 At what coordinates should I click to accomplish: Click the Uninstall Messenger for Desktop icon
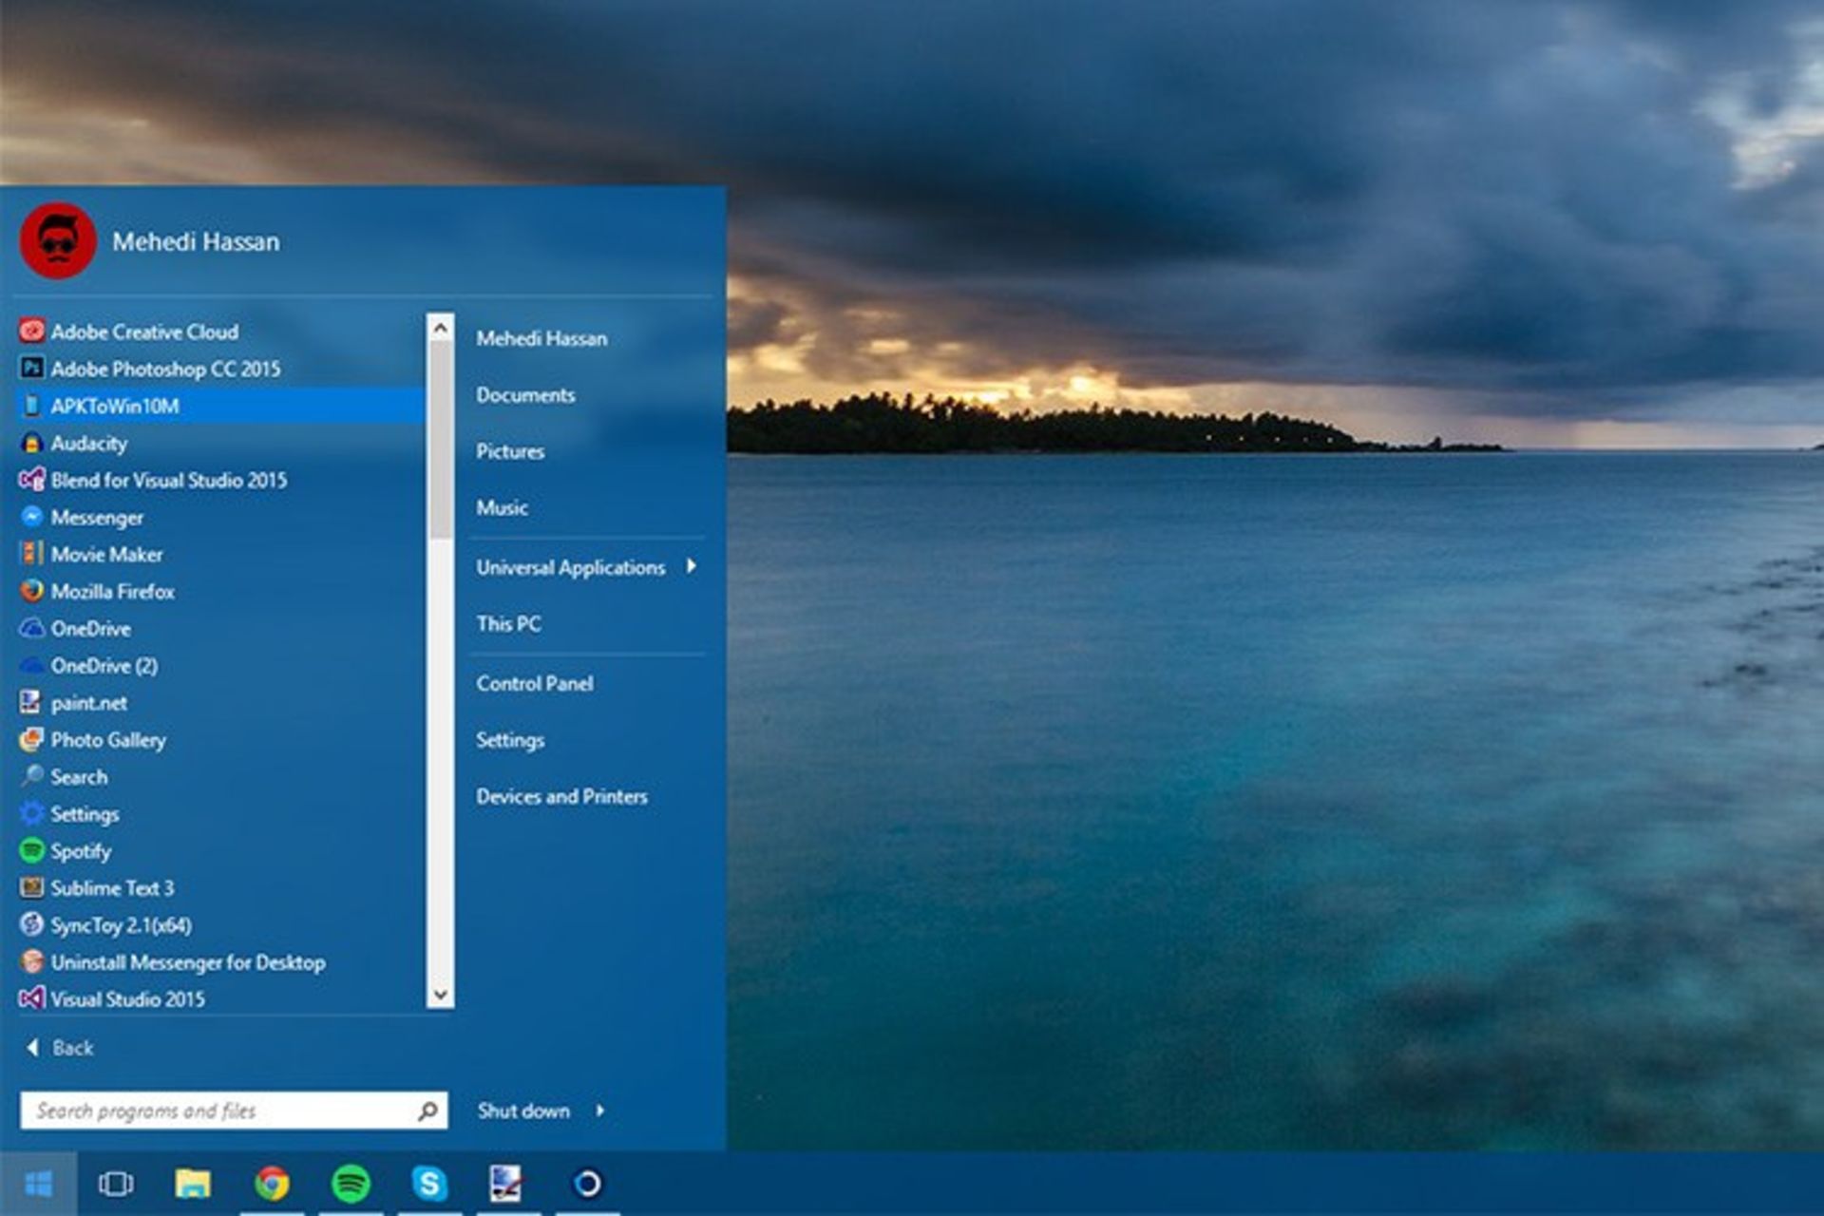click(32, 961)
